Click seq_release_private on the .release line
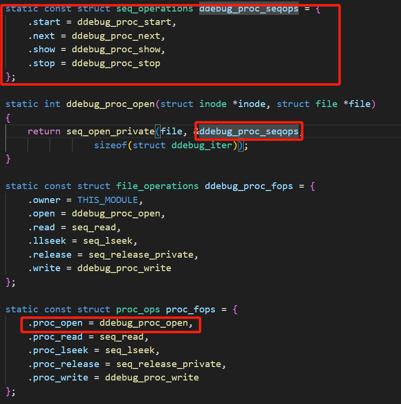 [141, 255]
